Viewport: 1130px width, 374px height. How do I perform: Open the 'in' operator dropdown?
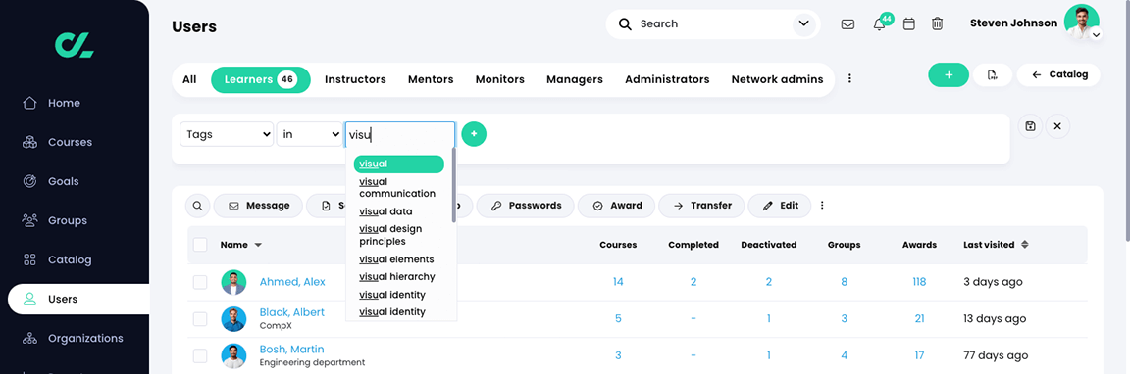309,134
